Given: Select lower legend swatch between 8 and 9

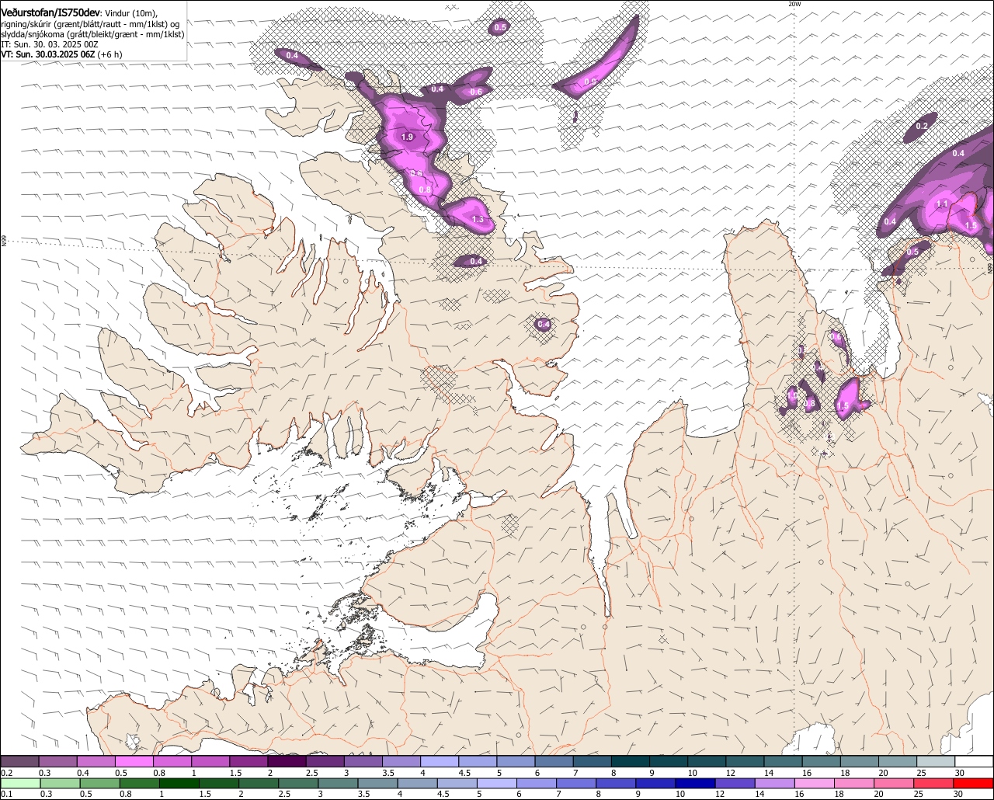Looking at the screenshot, I should coord(616,783).
